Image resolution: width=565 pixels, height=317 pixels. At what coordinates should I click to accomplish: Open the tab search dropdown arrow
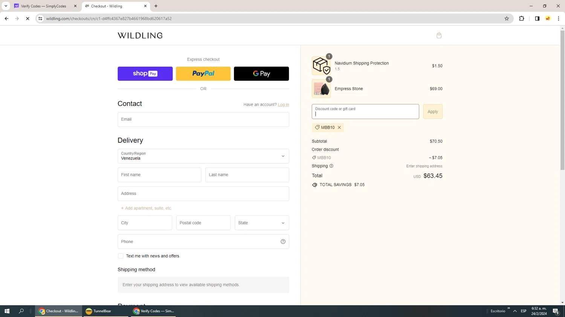pos(6,6)
